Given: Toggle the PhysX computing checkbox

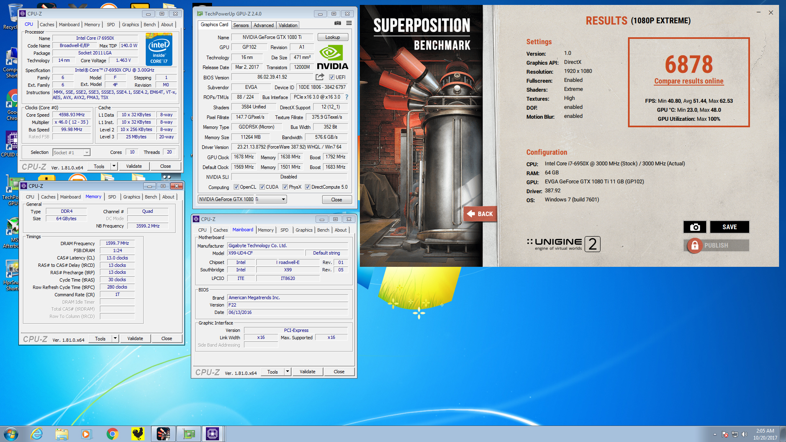Looking at the screenshot, I should [x=285, y=187].
